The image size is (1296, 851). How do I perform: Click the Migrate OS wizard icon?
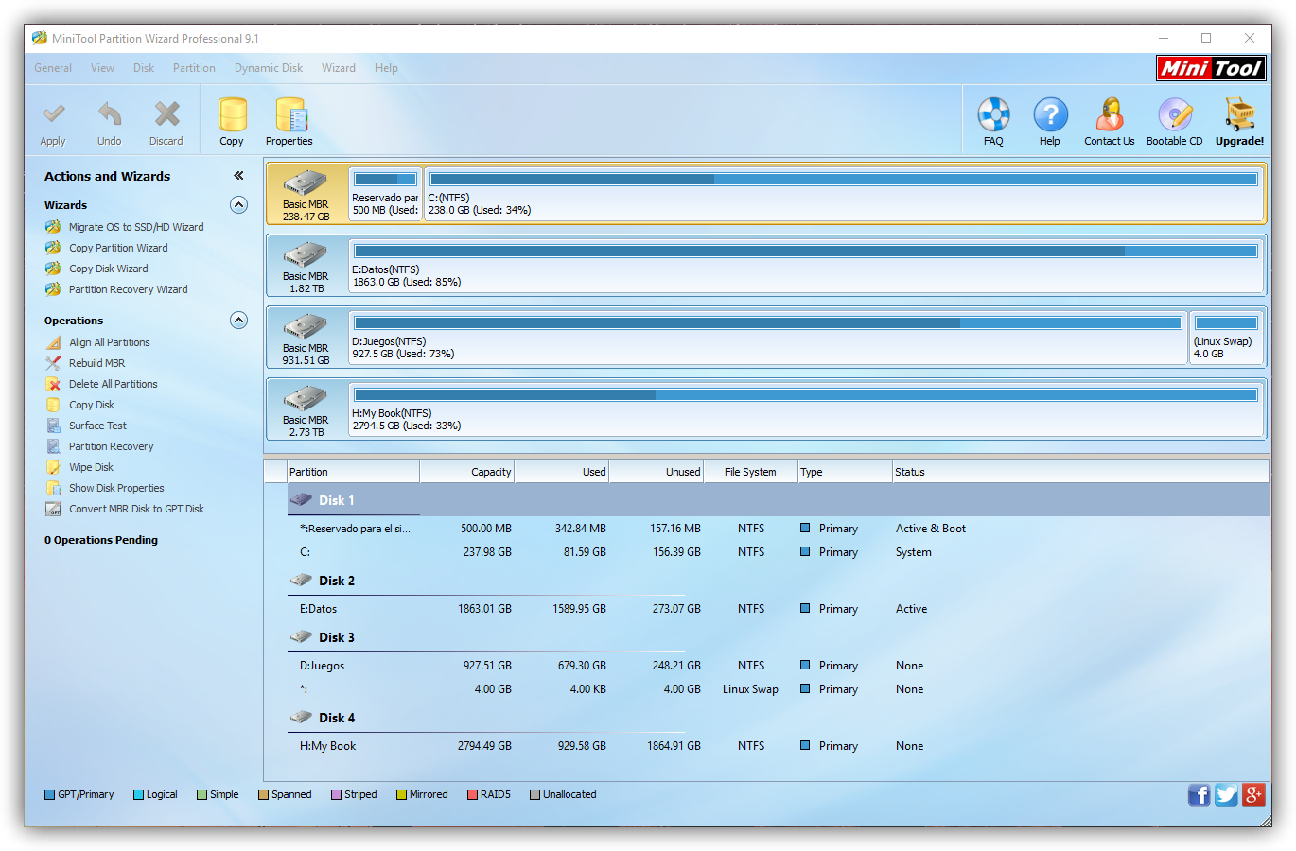coord(53,227)
